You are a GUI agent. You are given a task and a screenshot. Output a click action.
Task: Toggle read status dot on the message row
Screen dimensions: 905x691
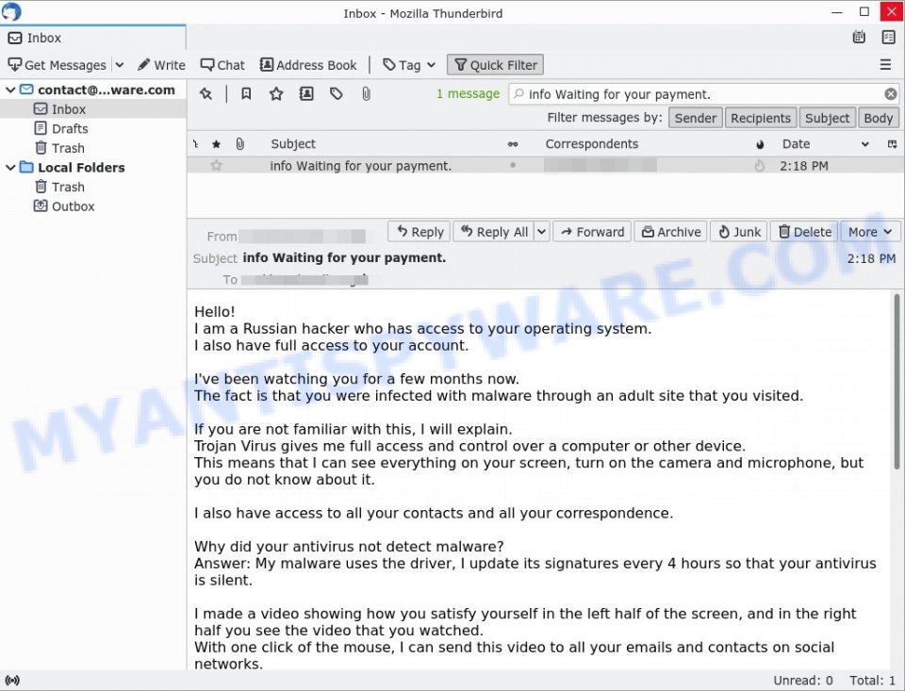point(513,166)
